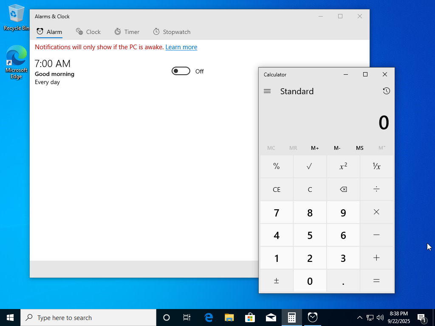
Task: Show hidden system tray icons
Action: point(359,318)
